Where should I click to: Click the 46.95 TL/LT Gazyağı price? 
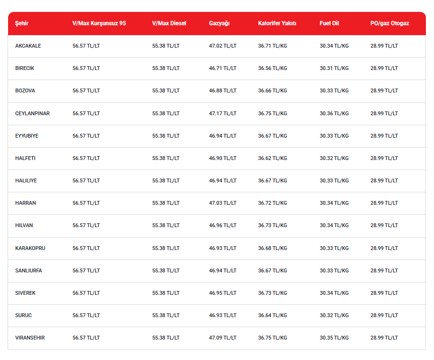point(223,293)
